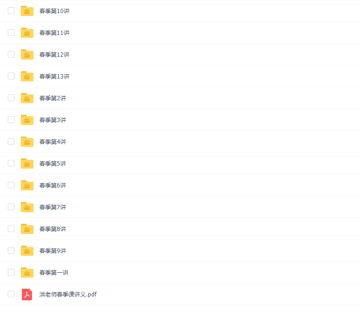The width and height of the screenshot is (360, 311).
Task: Open the 春季第13讲 folder icon
Action: pyautogui.click(x=27, y=77)
